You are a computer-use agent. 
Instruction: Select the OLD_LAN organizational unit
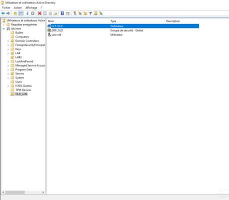click(x=21, y=94)
